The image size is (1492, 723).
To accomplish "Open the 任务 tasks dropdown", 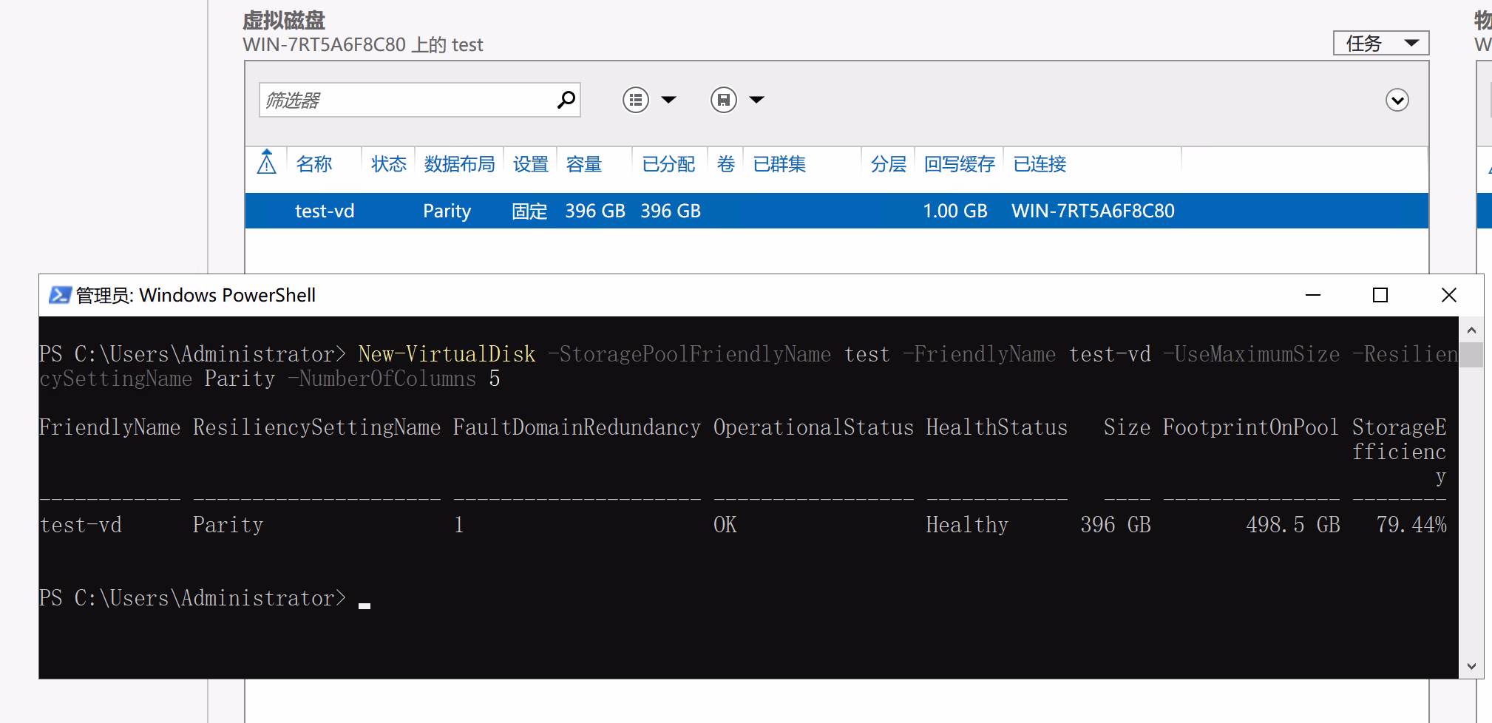I will pyautogui.click(x=1380, y=44).
